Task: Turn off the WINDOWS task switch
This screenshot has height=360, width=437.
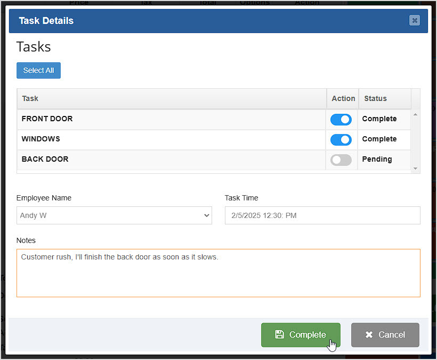Action: (x=341, y=139)
